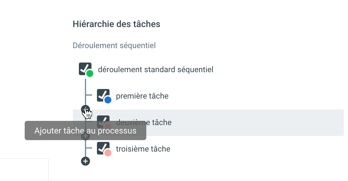Select the troisième tâche label
Image resolution: width=348 pixels, height=181 pixels.
coord(143,149)
